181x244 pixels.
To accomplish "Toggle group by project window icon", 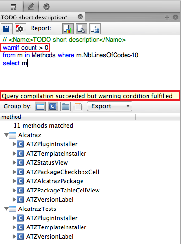I will pyautogui.click(x=40, y=106).
